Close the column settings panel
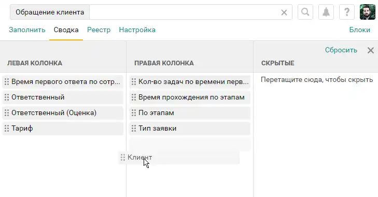 click(x=371, y=50)
